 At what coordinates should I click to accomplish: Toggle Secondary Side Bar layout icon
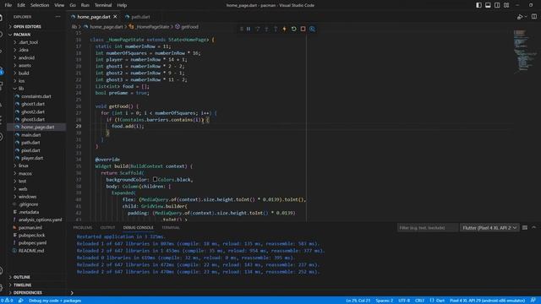tap(497, 5)
